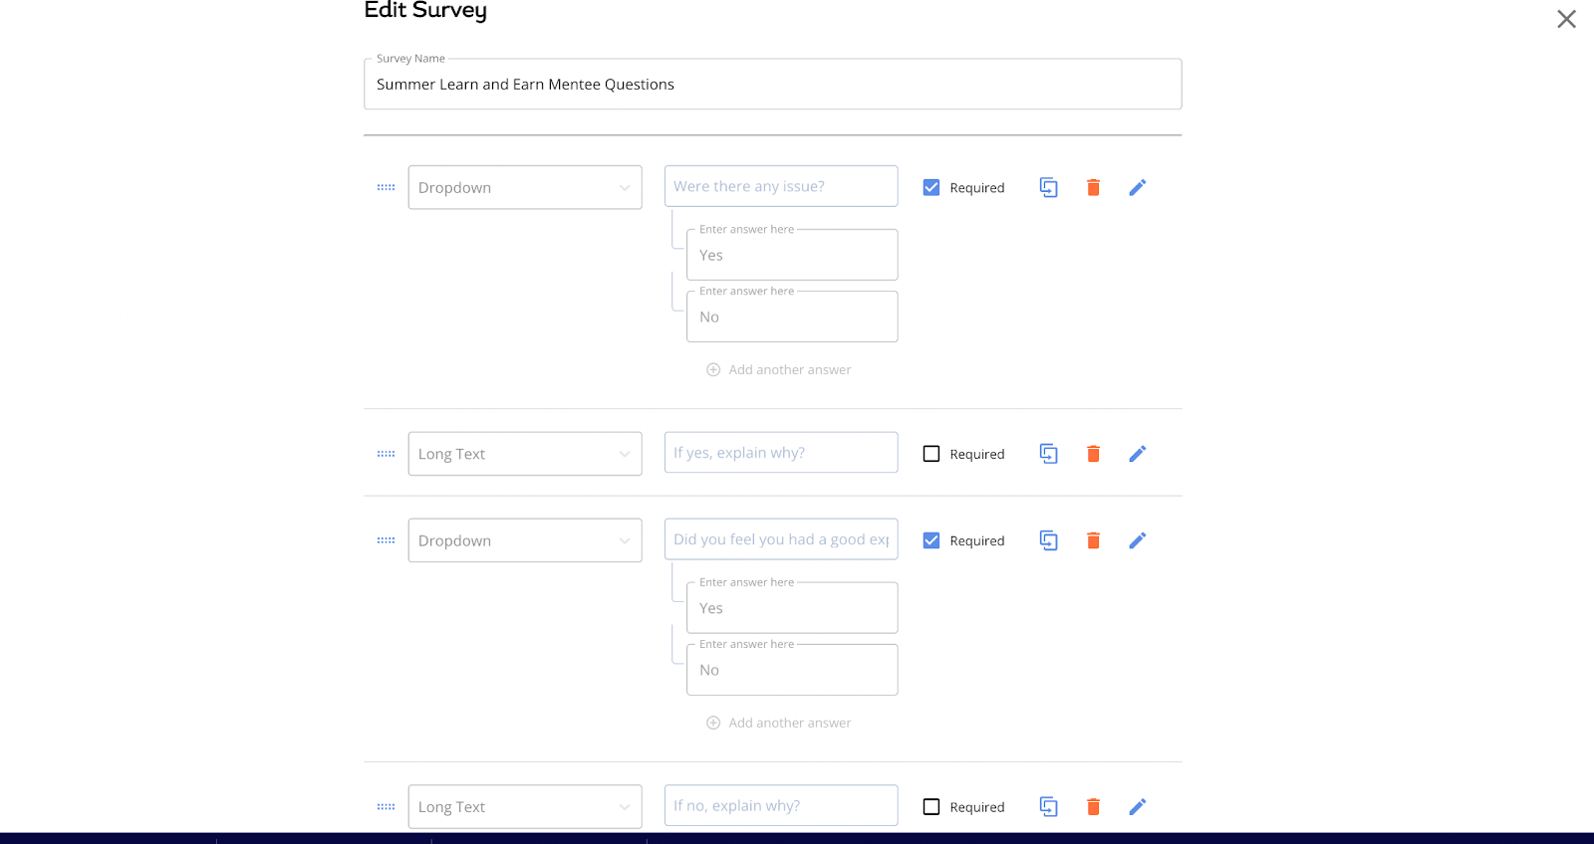Edit the 'If no, explain why?' question
The width and height of the screenshot is (1594, 844).
click(1137, 806)
